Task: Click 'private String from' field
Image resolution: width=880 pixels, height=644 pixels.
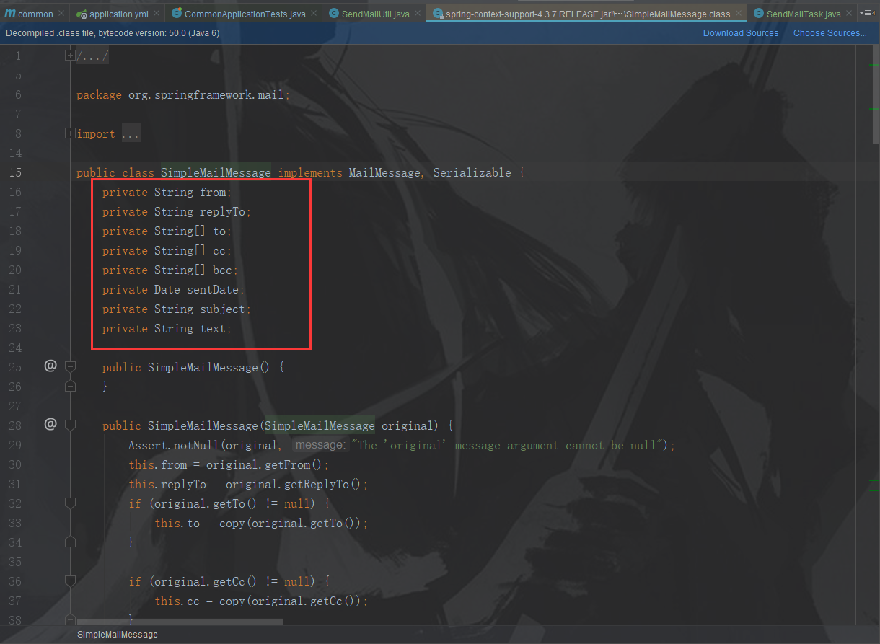Action: pos(167,192)
